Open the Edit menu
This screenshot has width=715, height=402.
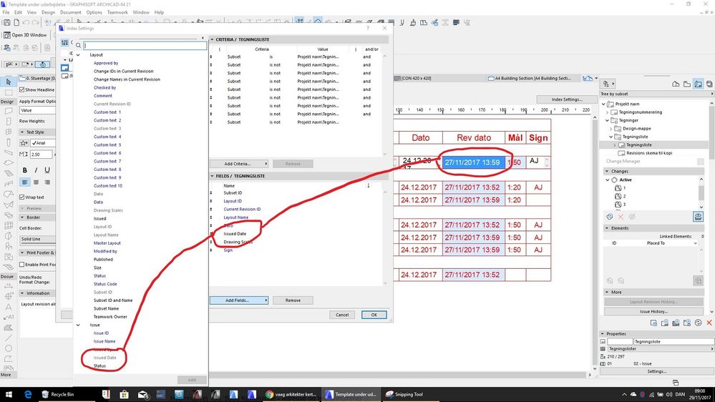click(x=18, y=12)
